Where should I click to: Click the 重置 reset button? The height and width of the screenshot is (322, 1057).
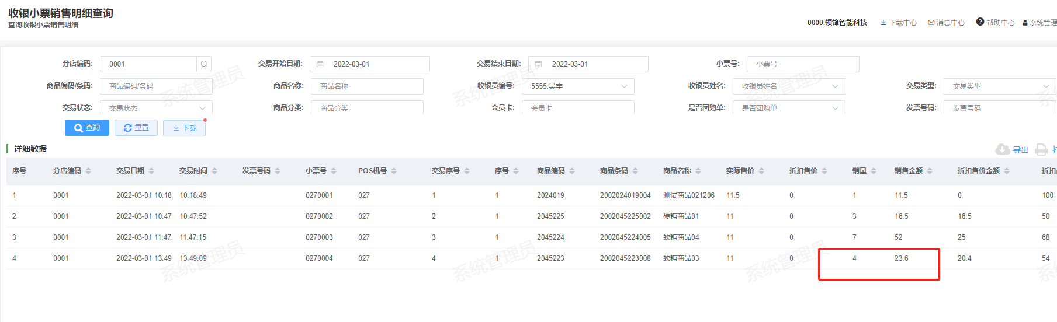click(x=136, y=128)
